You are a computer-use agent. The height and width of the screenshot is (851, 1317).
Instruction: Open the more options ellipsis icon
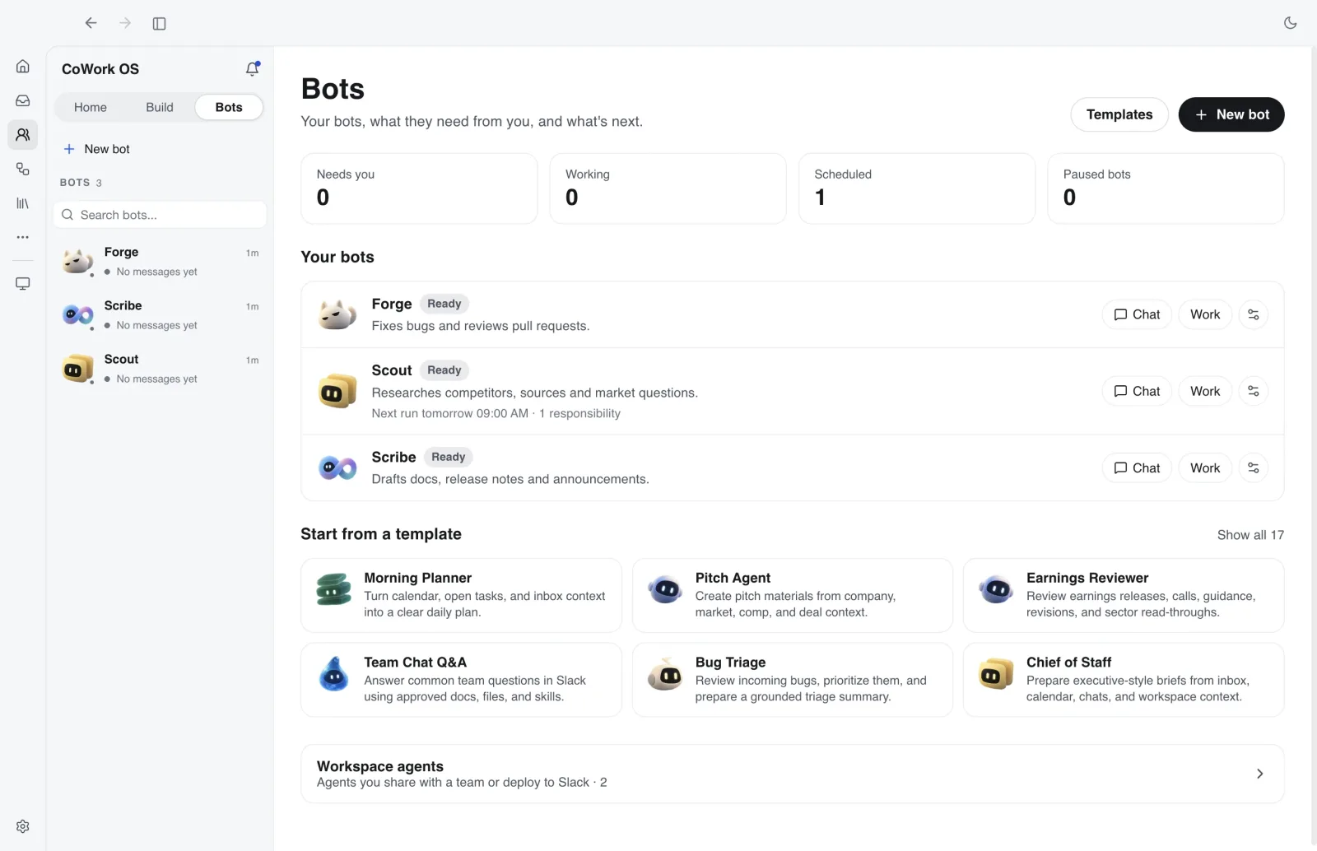click(23, 237)
